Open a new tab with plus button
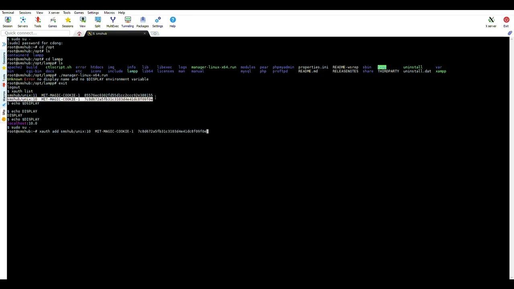The height and width of the screenshot is (289, 514). point(155,33)
